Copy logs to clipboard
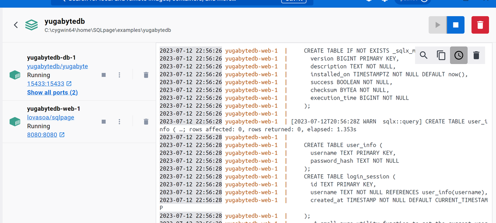Viewport: 496px width, 223px height. [x=441, y=55]
